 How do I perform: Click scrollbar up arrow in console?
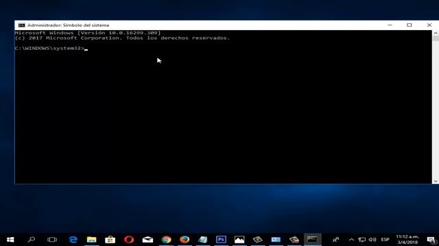[x=436, y=33]
